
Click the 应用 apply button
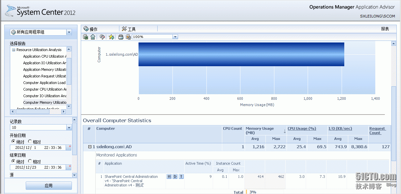(x=49, y=186)
